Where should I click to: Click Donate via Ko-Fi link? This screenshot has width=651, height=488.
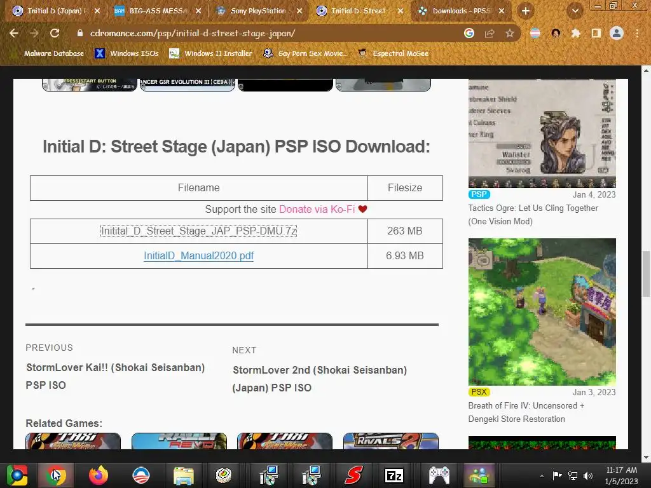click(x=317, y=209)
